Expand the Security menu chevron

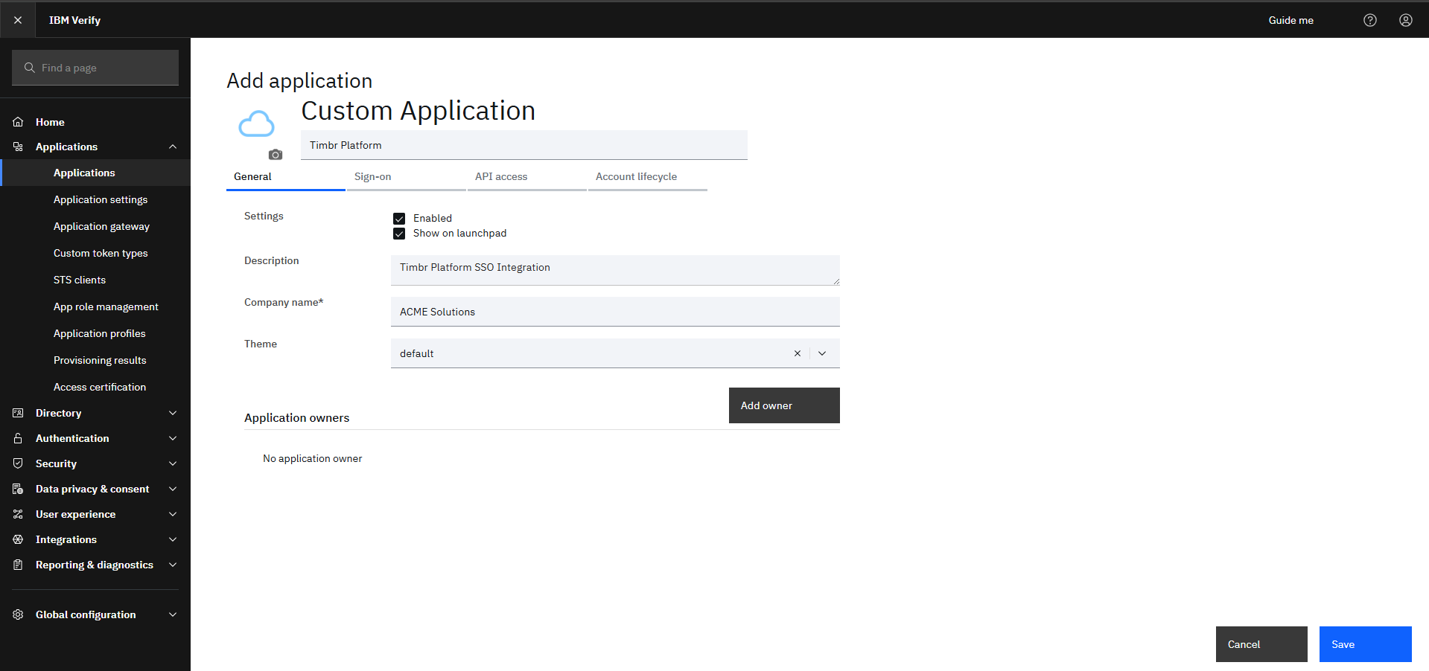tap(173, 463)
